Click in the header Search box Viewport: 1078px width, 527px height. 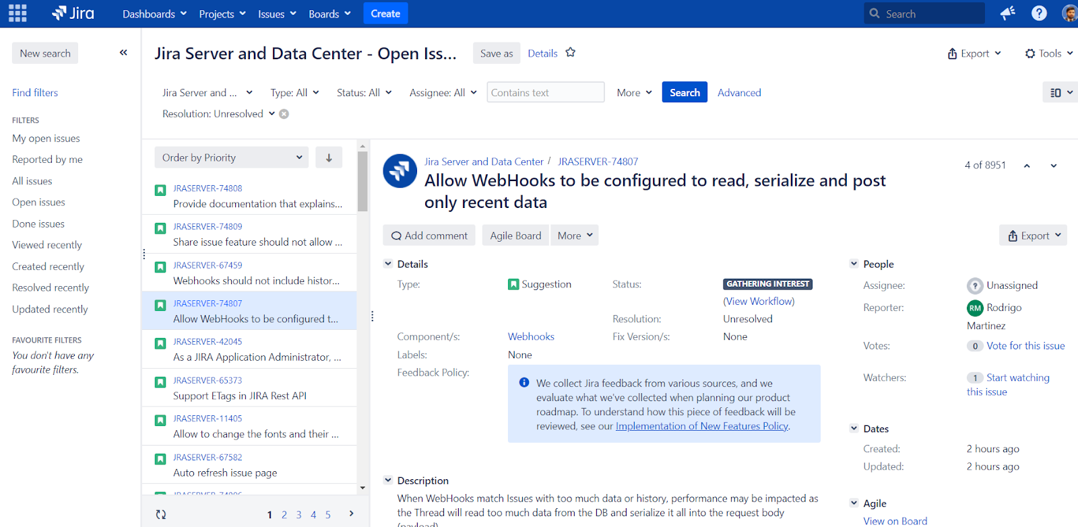924,13
